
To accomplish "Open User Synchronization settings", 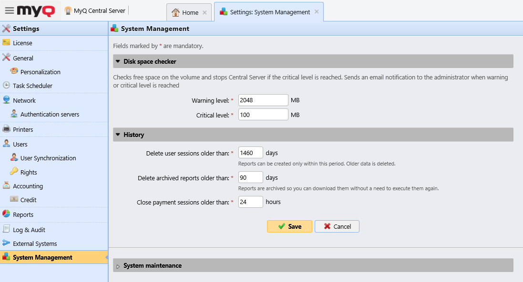I will pyautogui.click(x=14, y=157).
